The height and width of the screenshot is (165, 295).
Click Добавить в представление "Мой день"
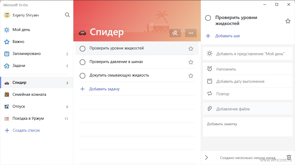click(x=248, y=54)
